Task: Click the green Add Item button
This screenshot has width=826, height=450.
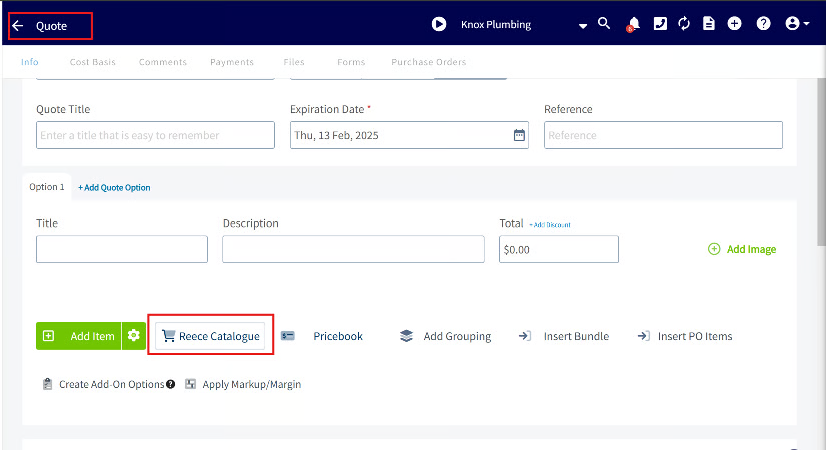Action: [x=79, y=336]
